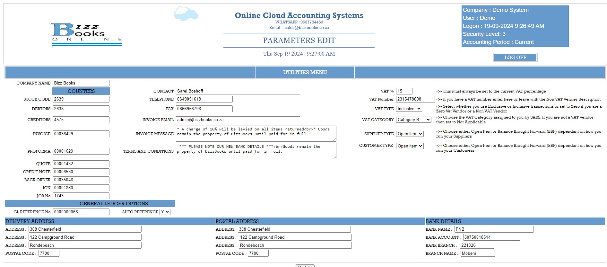607x267 pixels.
Task: Click the VAT % input box
Action: (x=404, y=91)
